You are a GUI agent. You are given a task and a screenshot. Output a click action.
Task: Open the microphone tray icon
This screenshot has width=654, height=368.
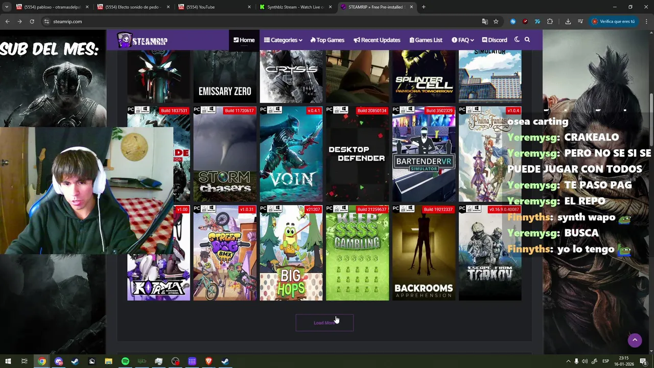pos(576,361)
